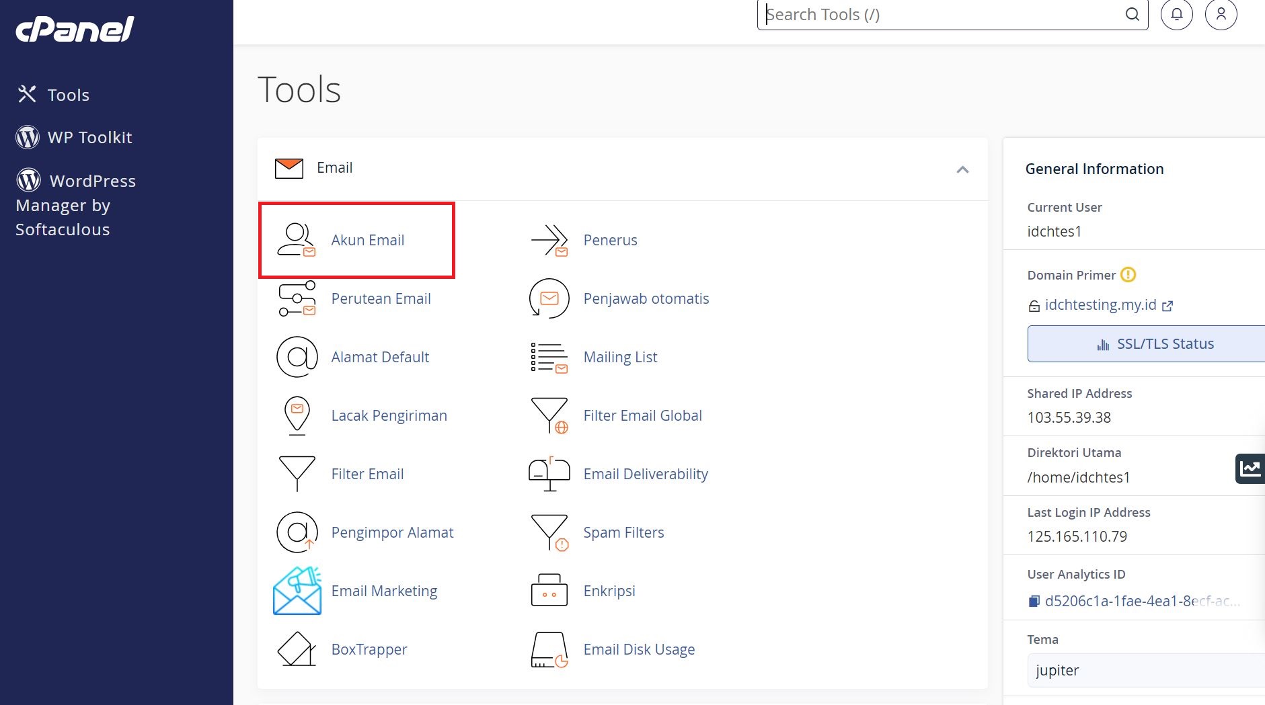Select the Spam Filters funnel icon
The height and width of the screenshot is (705, 1265).
click(549, 532)
